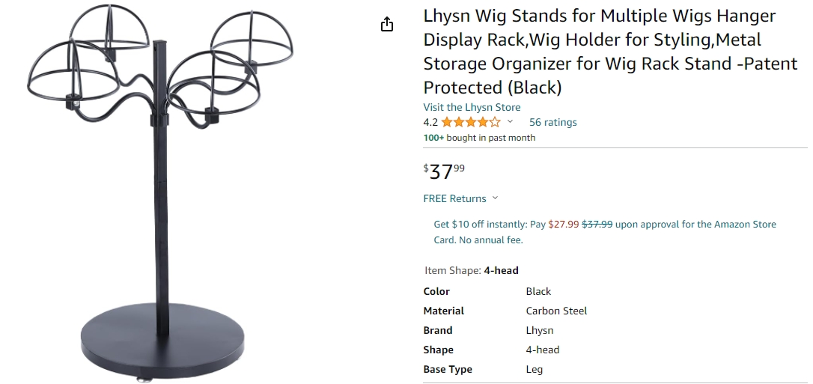Viewport: 813px width, 384px height.
Task: Click the "100+ bought in past month" text
Action: pyautogui.click(x=479, y=138)
